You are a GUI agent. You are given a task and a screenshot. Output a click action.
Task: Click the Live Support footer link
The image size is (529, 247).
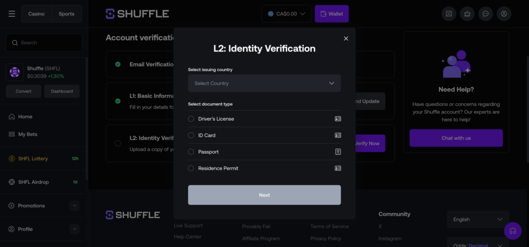coord(188,225)
